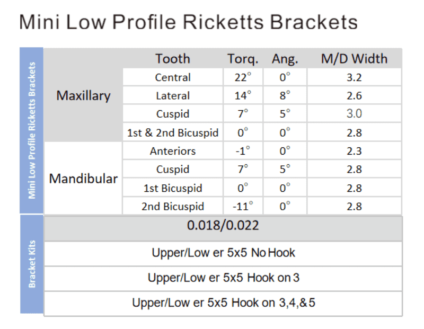The width and height of the screenshot is (424, 329).
Task: Click the Central tooth row label
Action: pos(173,77)
